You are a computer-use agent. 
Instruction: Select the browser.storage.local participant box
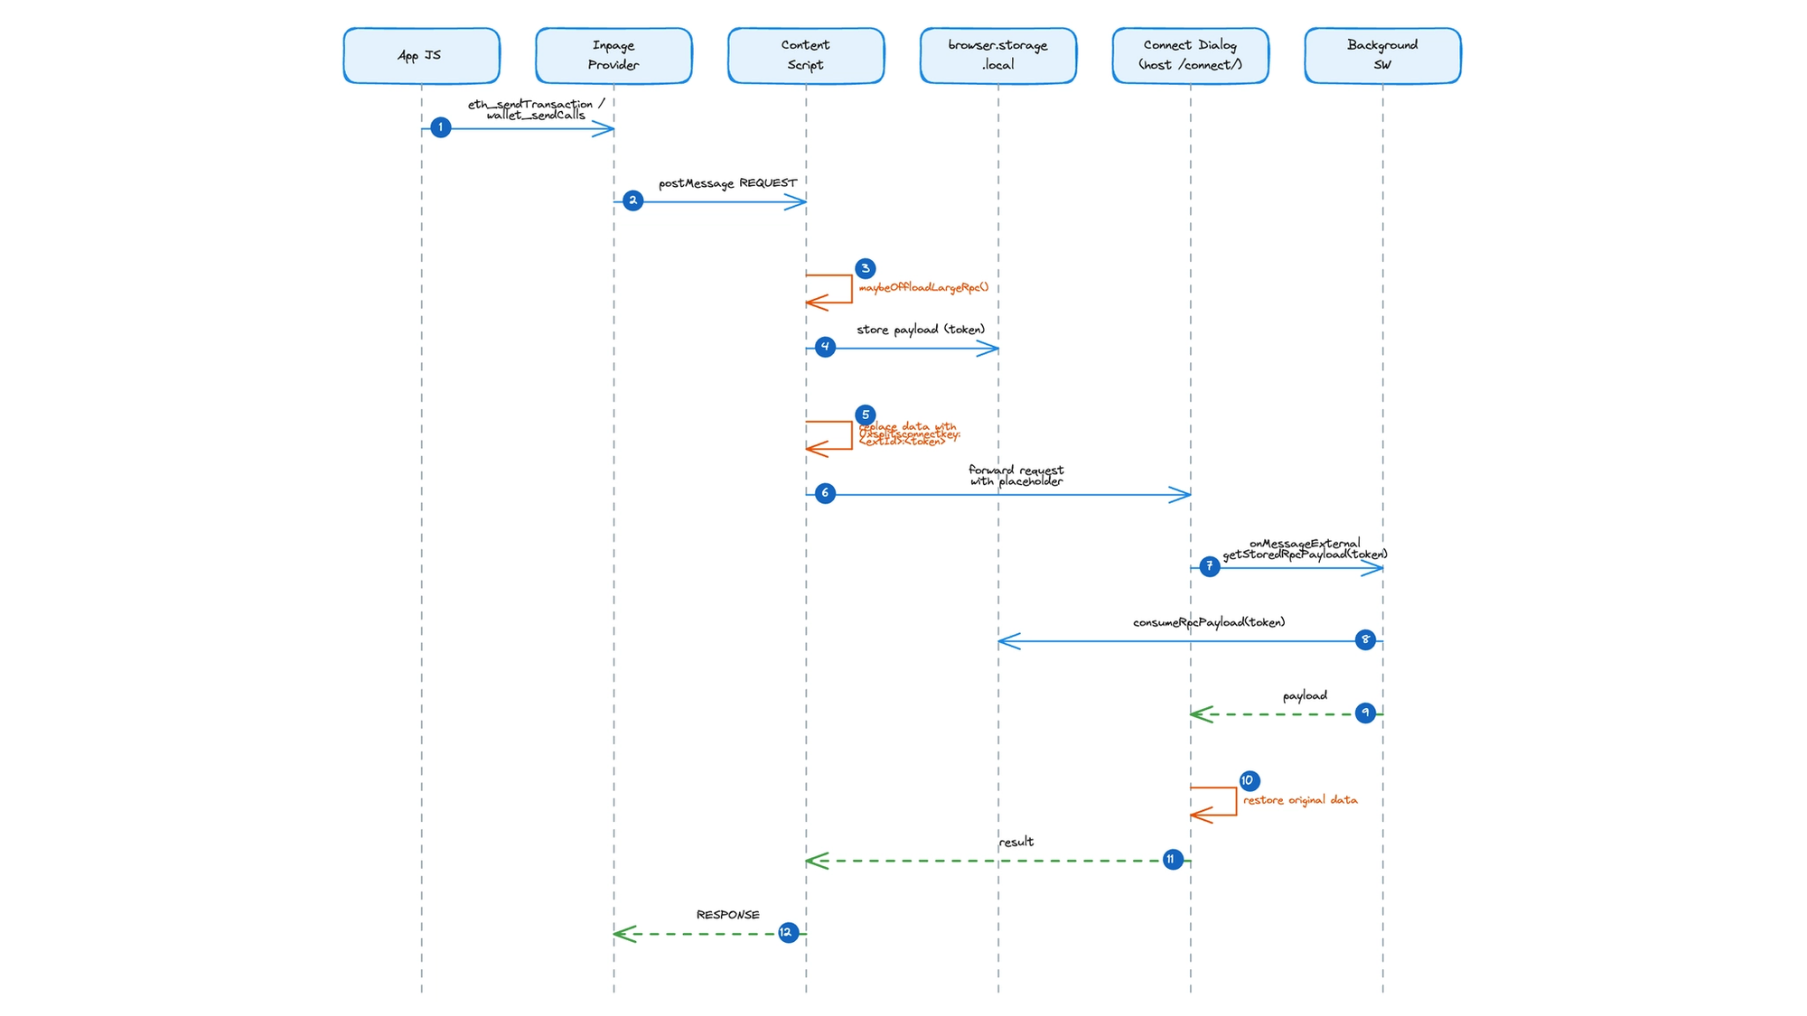997,56
